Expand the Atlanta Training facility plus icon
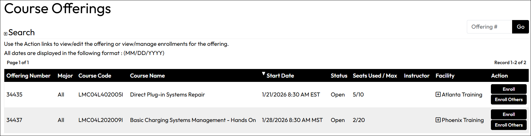The image size is (531, 136). (x=438, y=94)
